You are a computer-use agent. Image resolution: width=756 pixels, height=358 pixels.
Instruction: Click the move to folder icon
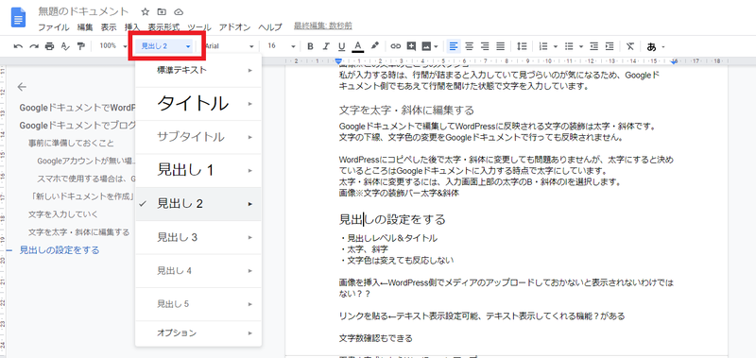162,11
